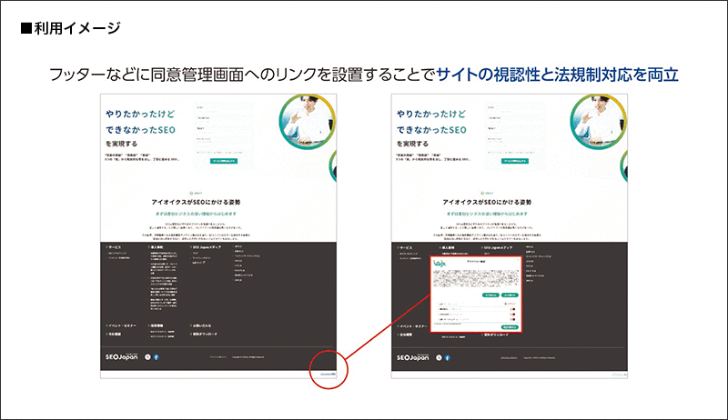Click the right green button of the popup's pair

(x=510, y=295)
